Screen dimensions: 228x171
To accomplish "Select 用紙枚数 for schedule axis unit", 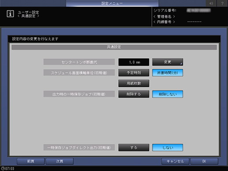I will 134,83.
